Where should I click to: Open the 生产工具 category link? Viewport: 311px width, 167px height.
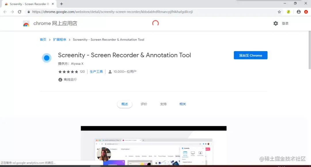tap(96, 72)
